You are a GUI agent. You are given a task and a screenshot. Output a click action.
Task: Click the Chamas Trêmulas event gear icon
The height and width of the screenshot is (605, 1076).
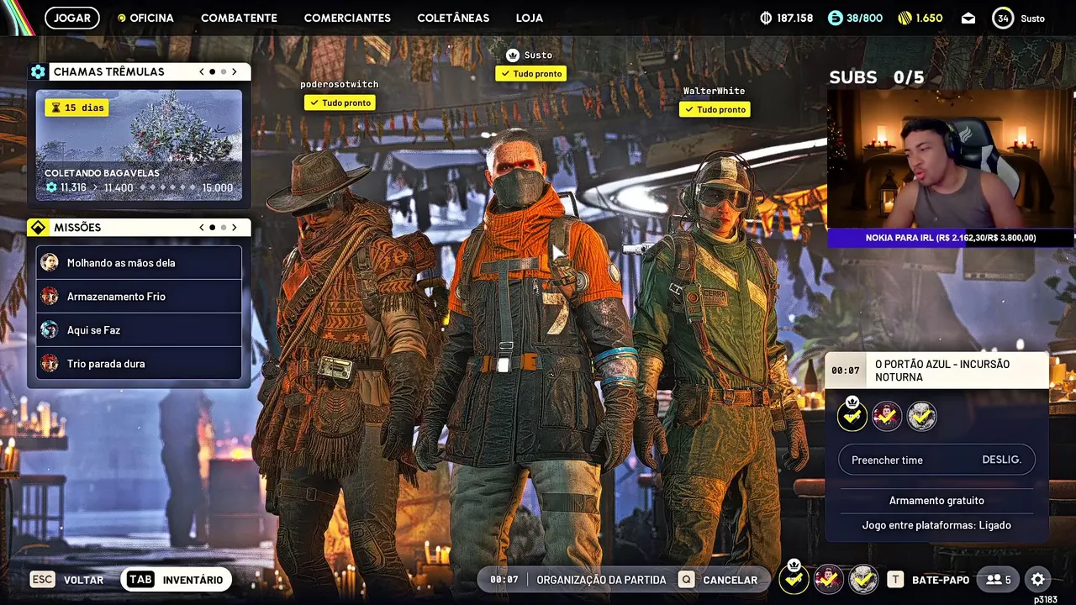(38, 71)
